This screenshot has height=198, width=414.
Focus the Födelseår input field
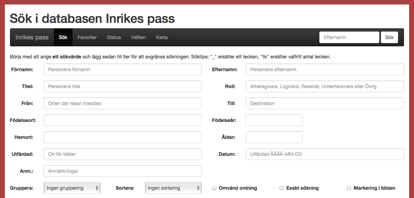pos(274,120)
